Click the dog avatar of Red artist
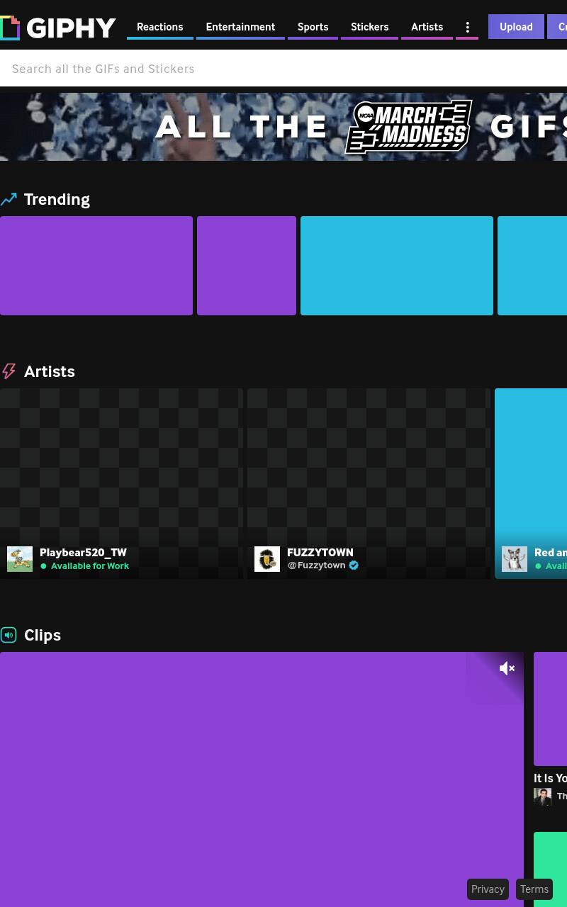The height and width of the screenshot is (907, 567). click(x=515, y=559)
